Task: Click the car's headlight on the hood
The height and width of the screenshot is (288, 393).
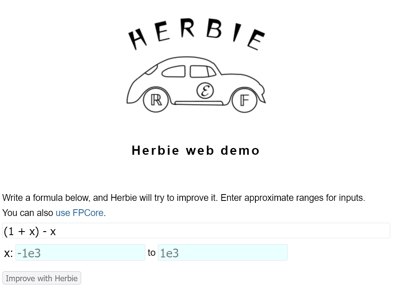Action: (x=151, y=70)
